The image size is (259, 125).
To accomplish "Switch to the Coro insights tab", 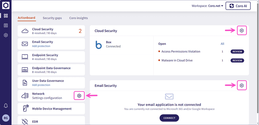I will 79,18.
